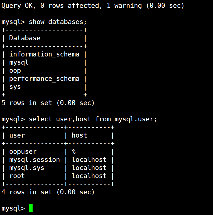Click the Database column header
The width and height of the screenshot is (213, 215).
(25, 38)
